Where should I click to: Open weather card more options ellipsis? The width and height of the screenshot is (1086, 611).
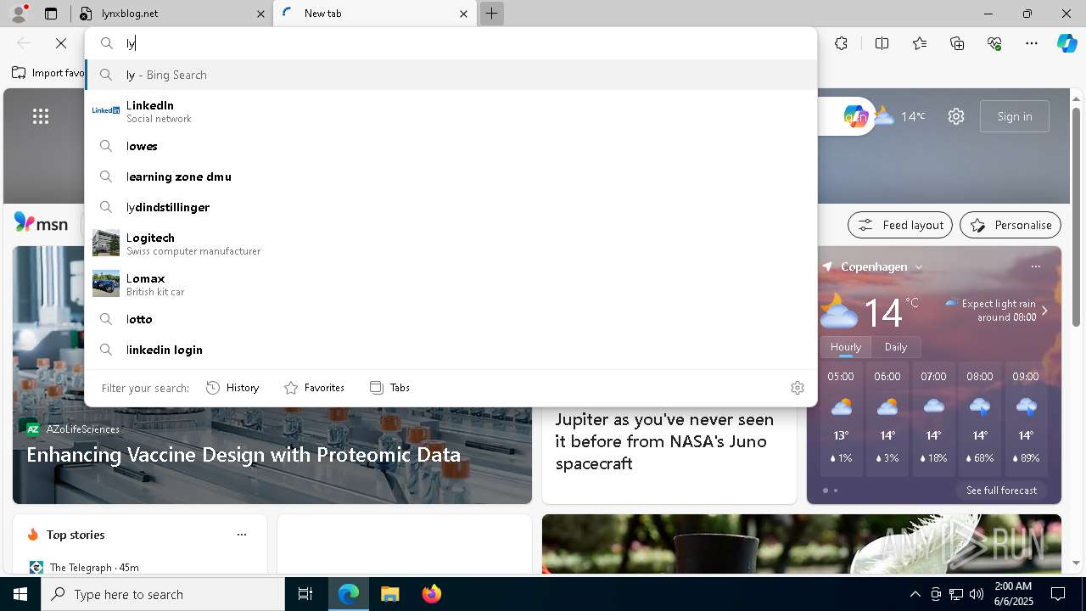click(x=1035, y=266)
